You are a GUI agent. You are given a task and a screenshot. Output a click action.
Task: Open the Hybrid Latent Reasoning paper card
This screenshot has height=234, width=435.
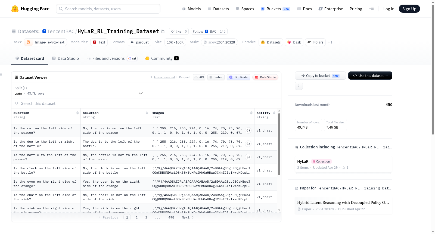(343, 205)
